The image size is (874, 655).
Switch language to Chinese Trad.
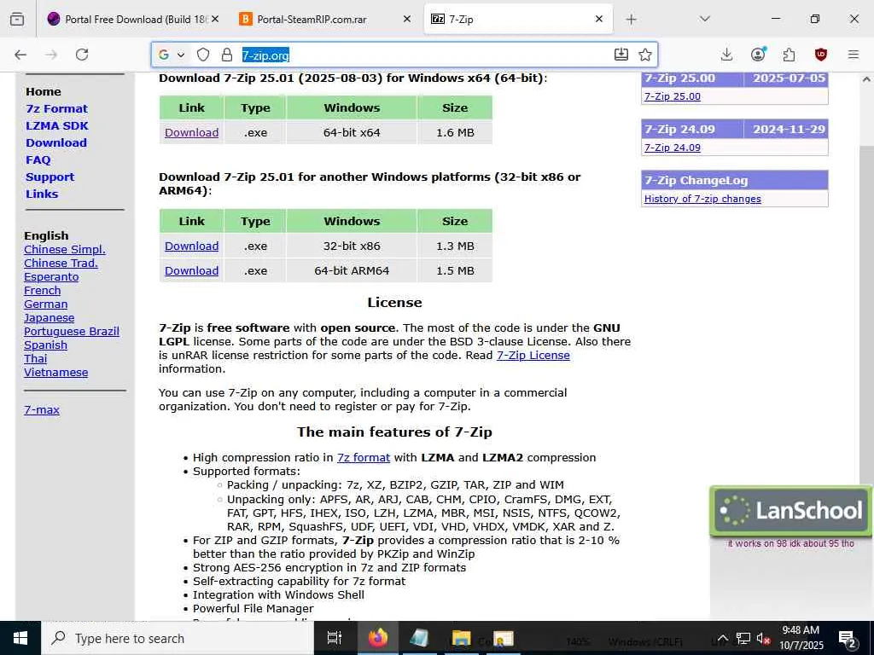pos(61,263)
